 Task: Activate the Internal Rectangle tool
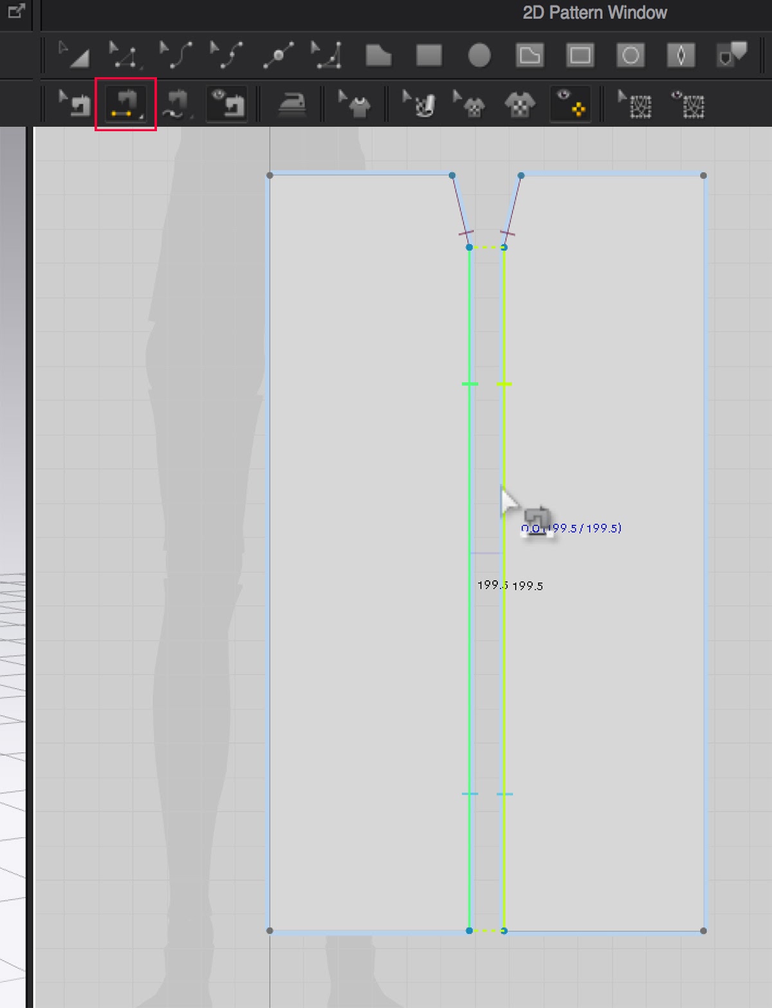pos(580,56)
